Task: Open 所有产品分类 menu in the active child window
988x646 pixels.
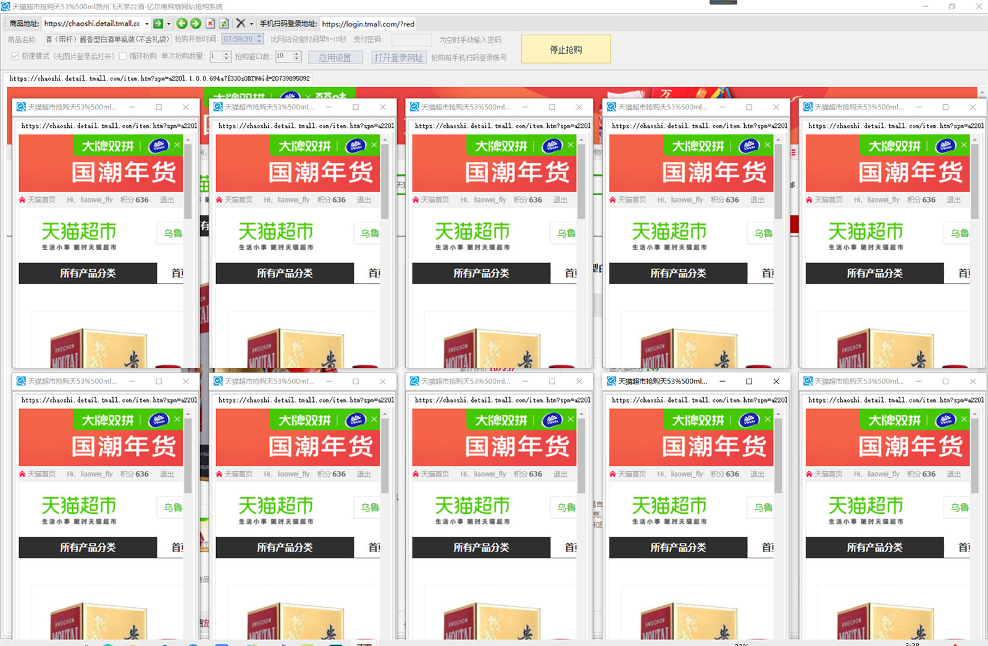Action: (x=678, y=547)
